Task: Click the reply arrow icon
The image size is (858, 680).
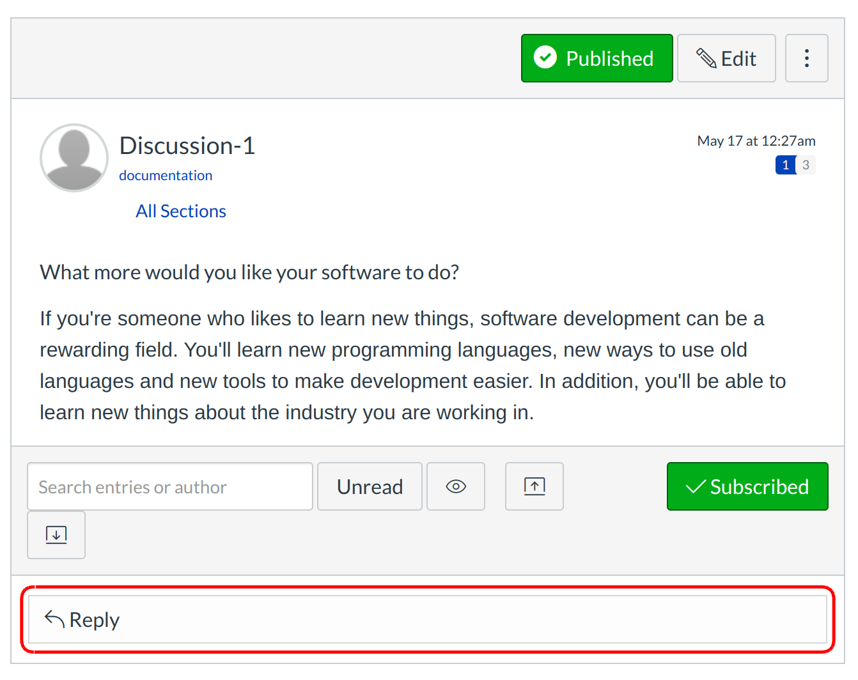Action: click(x=54, y=619)
